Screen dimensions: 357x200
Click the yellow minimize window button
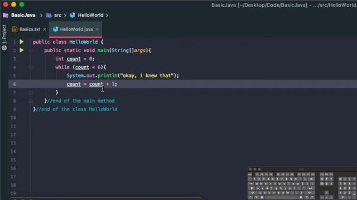(x=13, y=4)
